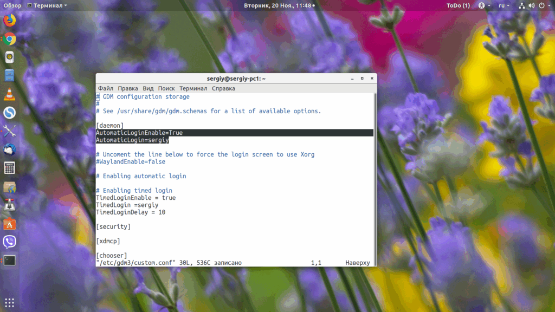The image size is (555, 312).
Task: Open the Справка menu
Action: tap(223, 88)
